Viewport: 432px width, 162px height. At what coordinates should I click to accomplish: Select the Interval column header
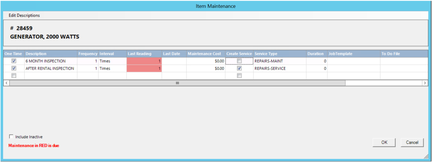point(112,54)
